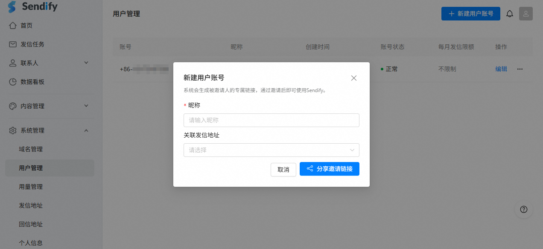Image resolution: width=543 pixels, height=249 pixels.
Task: Click the 新建用户账号 header button
Action: [471, 14]
